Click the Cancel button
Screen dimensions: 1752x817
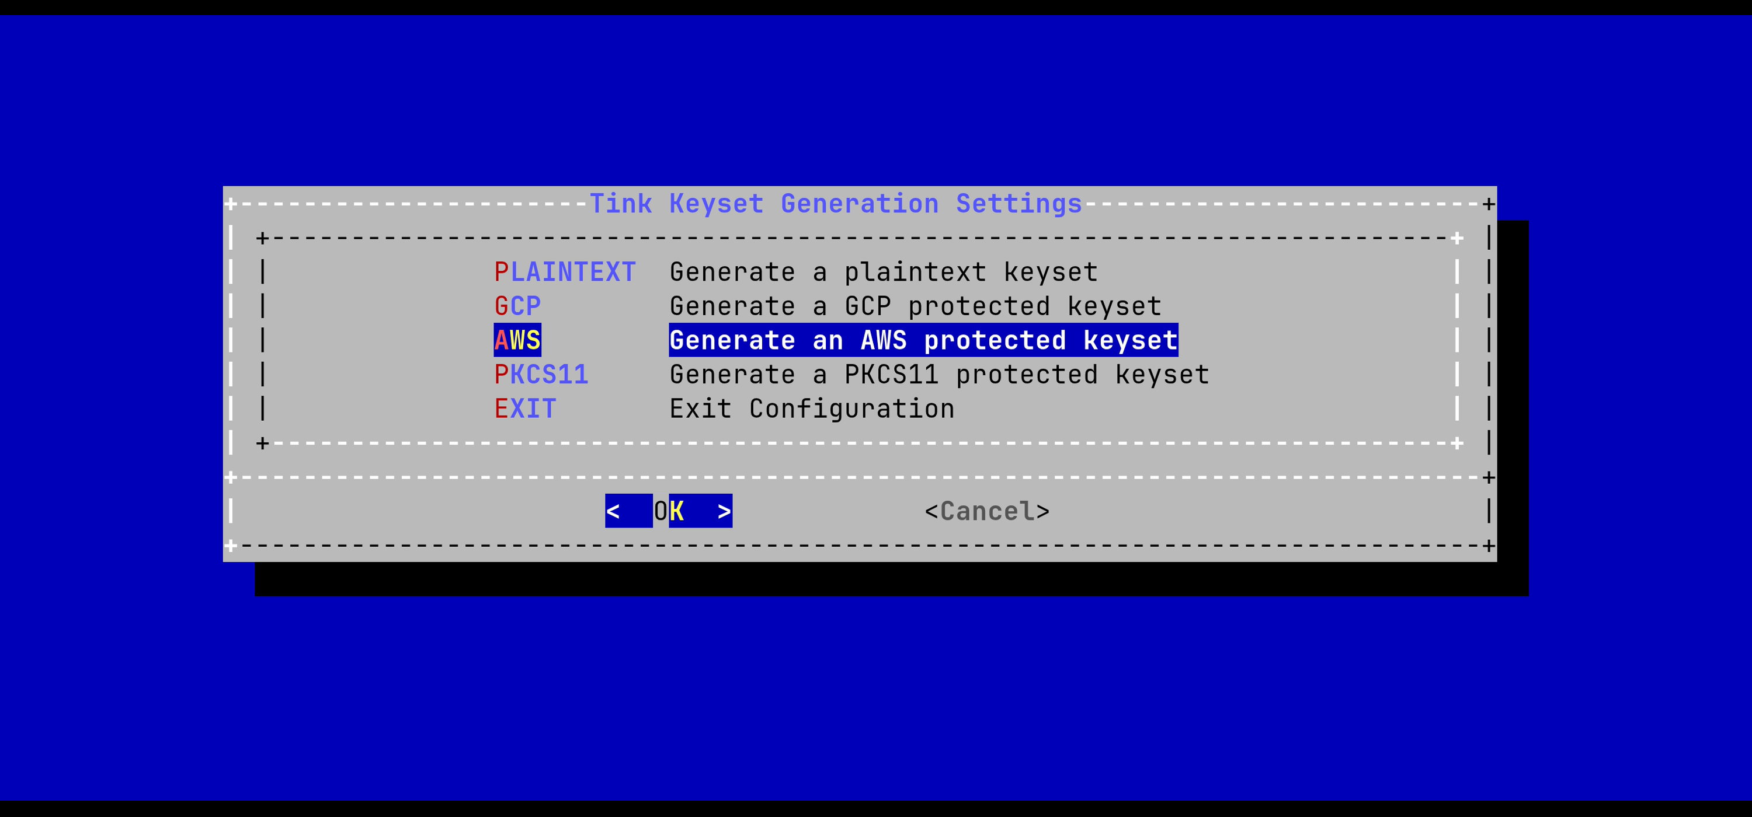(x=987, y=511)
